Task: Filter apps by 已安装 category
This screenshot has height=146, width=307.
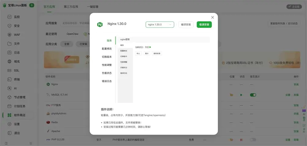Action: tap(83, 44)
